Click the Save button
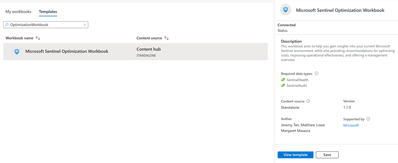398x163 pixels. click(x=327, y=155)
